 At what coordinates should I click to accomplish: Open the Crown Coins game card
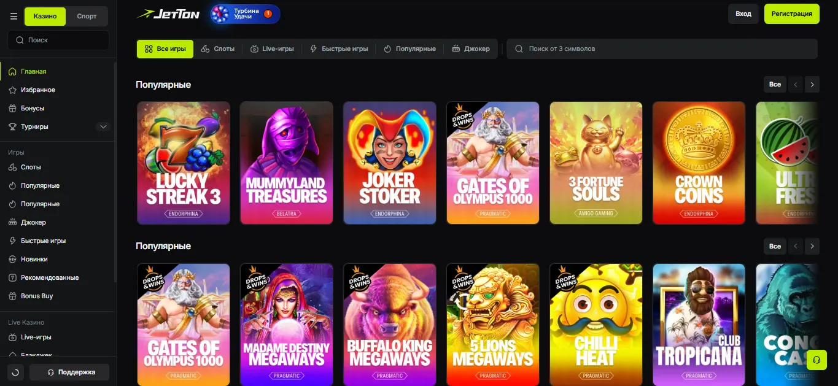click(699, 163)
